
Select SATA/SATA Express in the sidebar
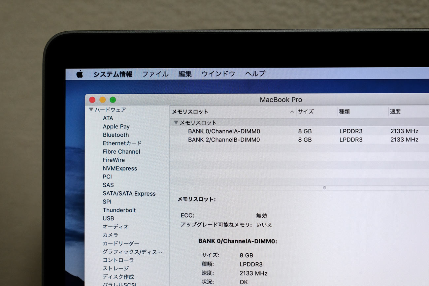(x=129, y=194)
